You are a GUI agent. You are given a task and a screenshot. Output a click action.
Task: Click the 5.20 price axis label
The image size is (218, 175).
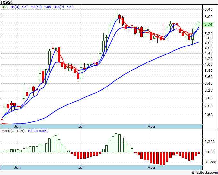(208, 34)
